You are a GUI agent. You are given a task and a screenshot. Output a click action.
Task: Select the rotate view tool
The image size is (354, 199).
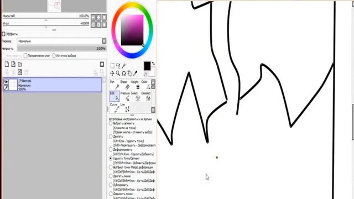tap(124, 74)
